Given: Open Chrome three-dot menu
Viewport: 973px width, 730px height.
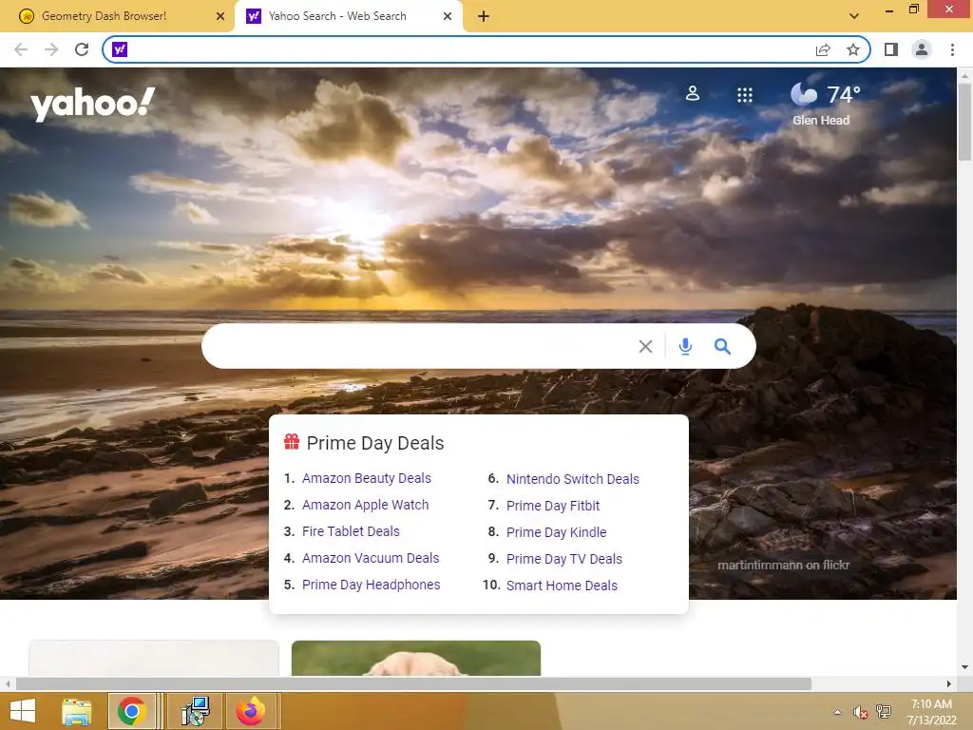Looking at the screenshot, I should tap(952, 49).
